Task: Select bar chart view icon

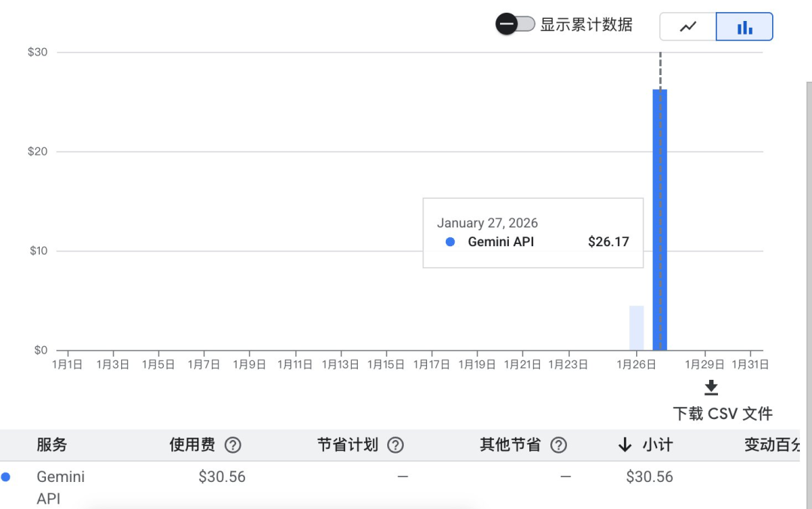Action: (744, 26)
